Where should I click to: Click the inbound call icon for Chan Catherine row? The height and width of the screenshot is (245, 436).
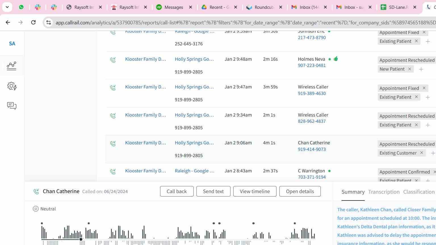pos(113,144)
